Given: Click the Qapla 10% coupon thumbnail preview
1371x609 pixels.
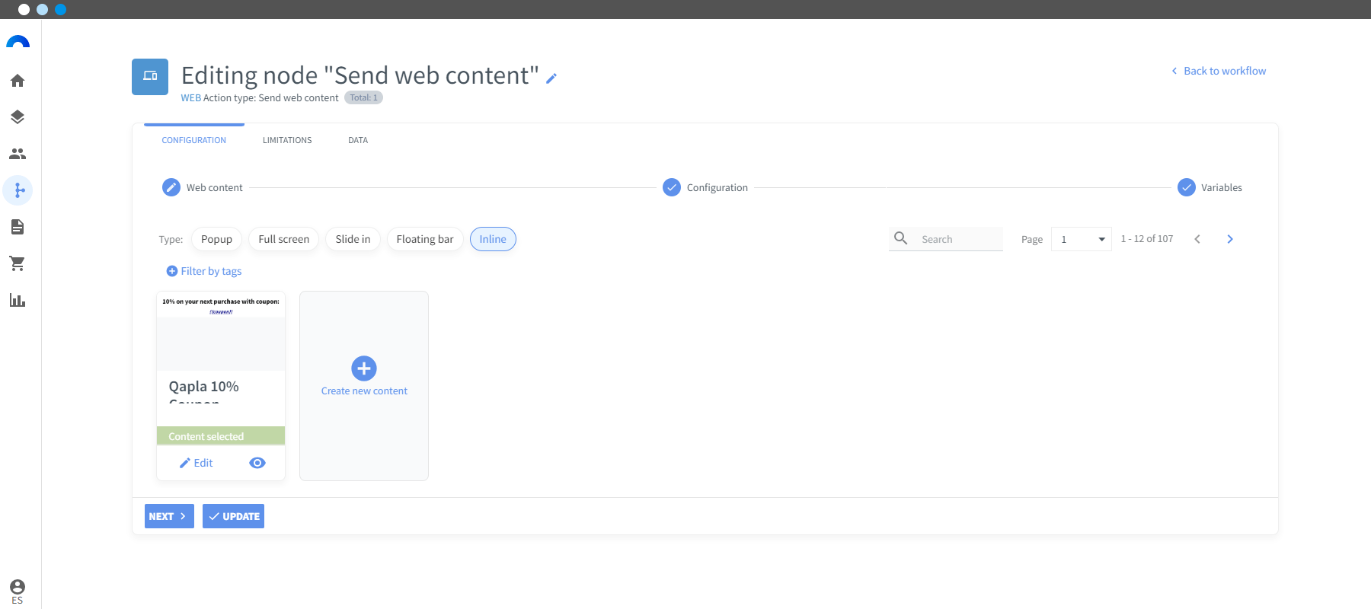Looking at the screenshot, I should coord(221,331).
